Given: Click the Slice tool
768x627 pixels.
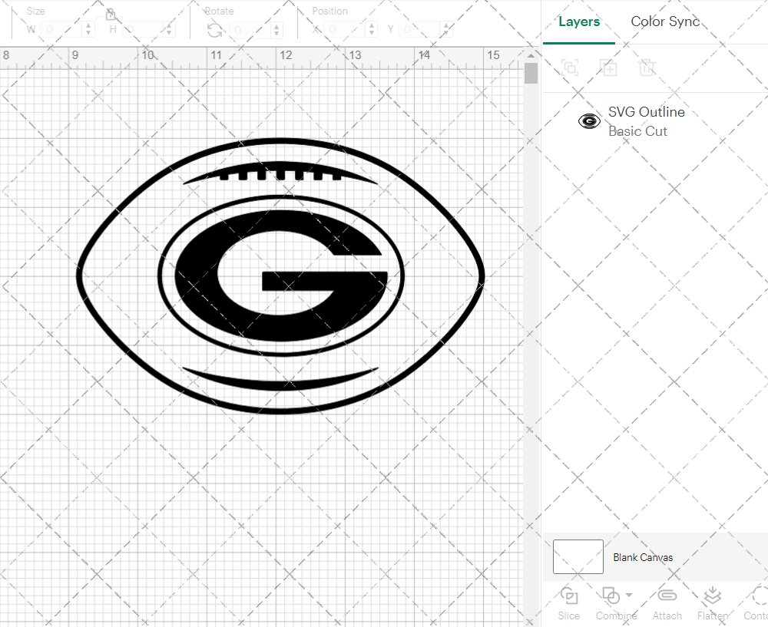Looking at the screenshot, I should pos(568,604).
